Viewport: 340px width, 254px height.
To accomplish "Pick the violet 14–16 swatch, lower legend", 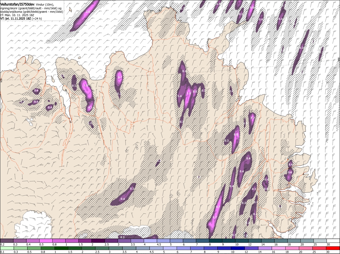I will [x=265, y=248].
